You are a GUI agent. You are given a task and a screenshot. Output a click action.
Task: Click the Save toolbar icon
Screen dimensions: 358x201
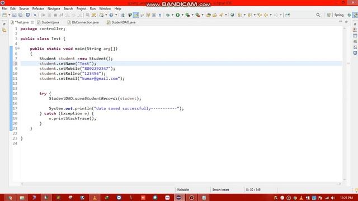point(15,15)
